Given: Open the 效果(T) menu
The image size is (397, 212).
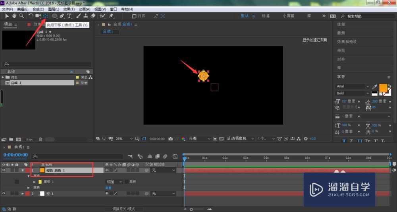Looking at the screenshot, I should (69, 9).
